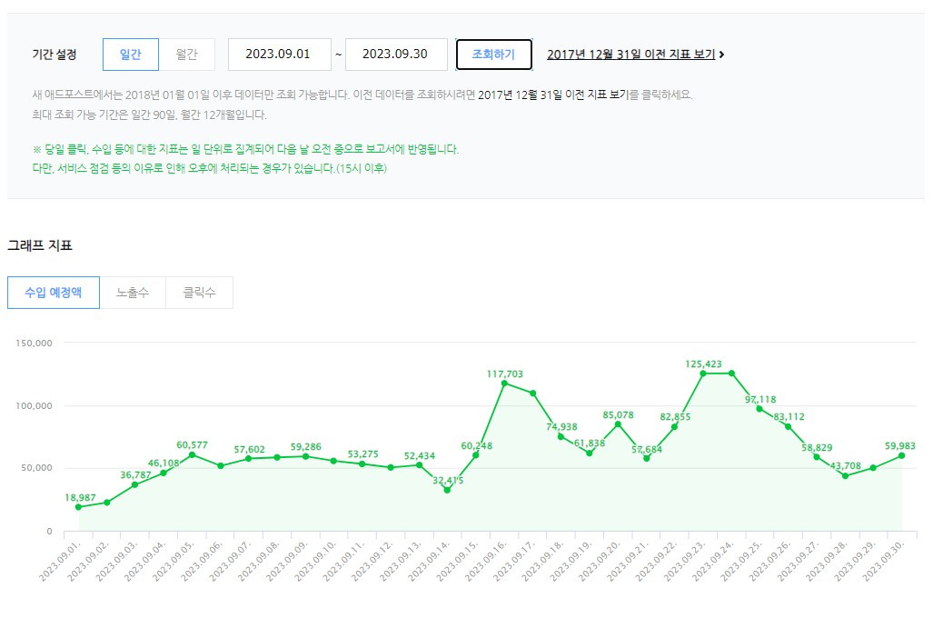Switch to the 클릭수 graph tab
Viewport: 933px width, 628px height.
199,292
